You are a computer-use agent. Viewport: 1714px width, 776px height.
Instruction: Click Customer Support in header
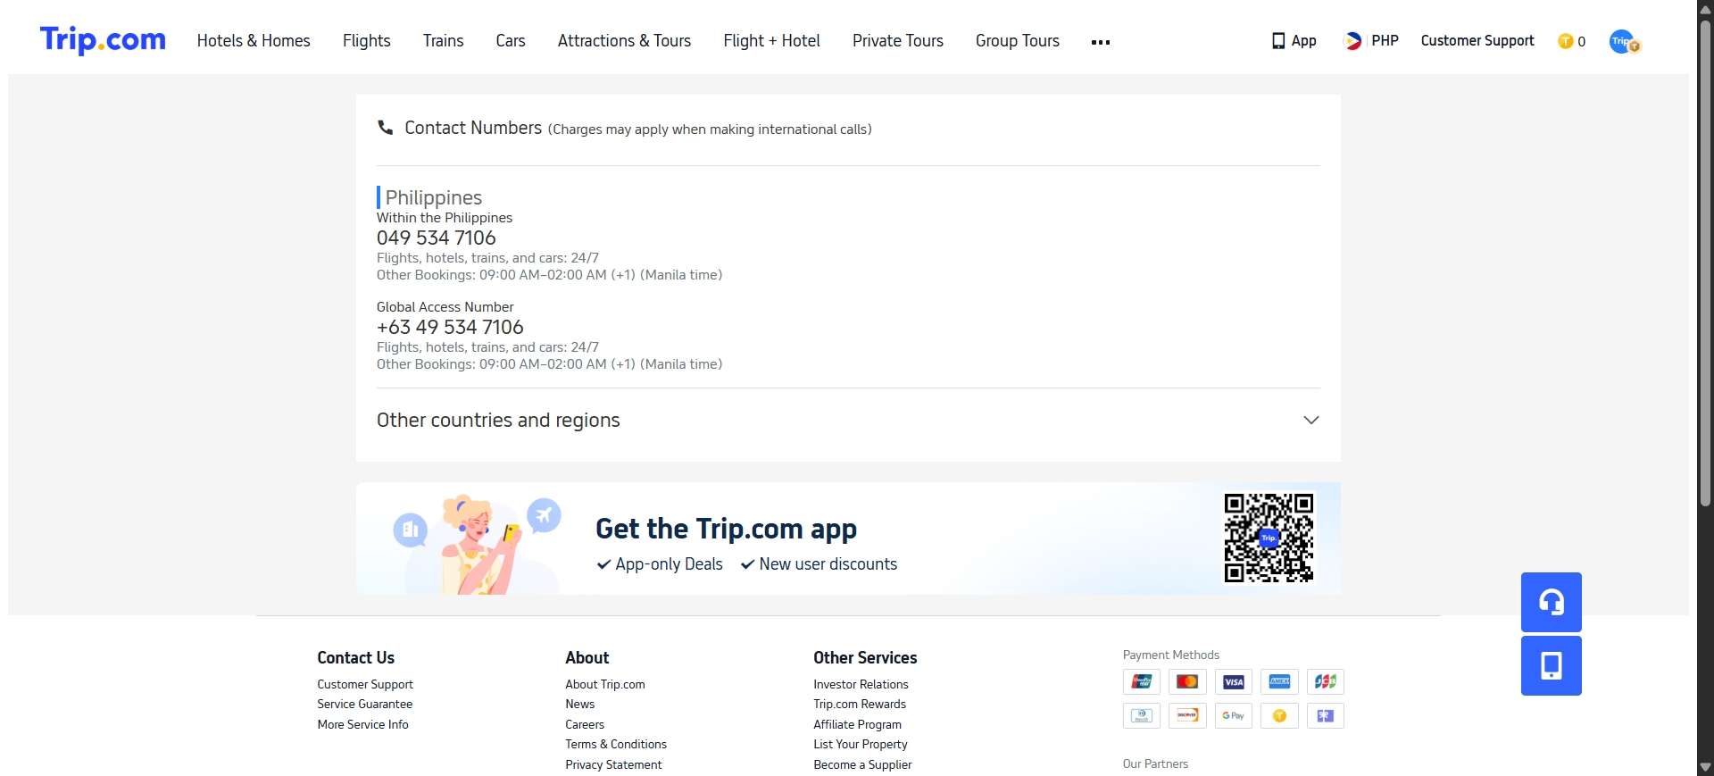click(1477, 41)
